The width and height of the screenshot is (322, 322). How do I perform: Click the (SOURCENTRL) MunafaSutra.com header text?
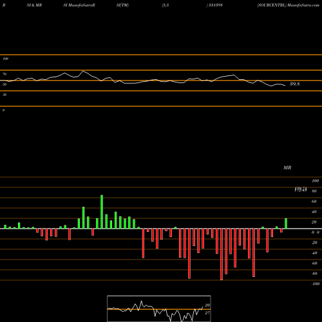click(289, 5)
